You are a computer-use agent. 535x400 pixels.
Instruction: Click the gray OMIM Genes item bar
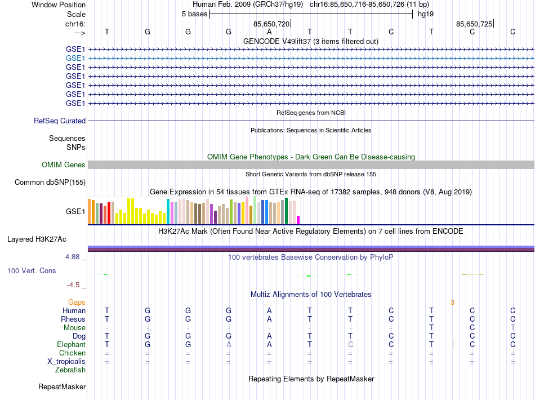311,165
